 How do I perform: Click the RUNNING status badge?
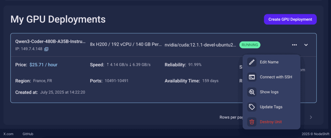click(250, 45)
